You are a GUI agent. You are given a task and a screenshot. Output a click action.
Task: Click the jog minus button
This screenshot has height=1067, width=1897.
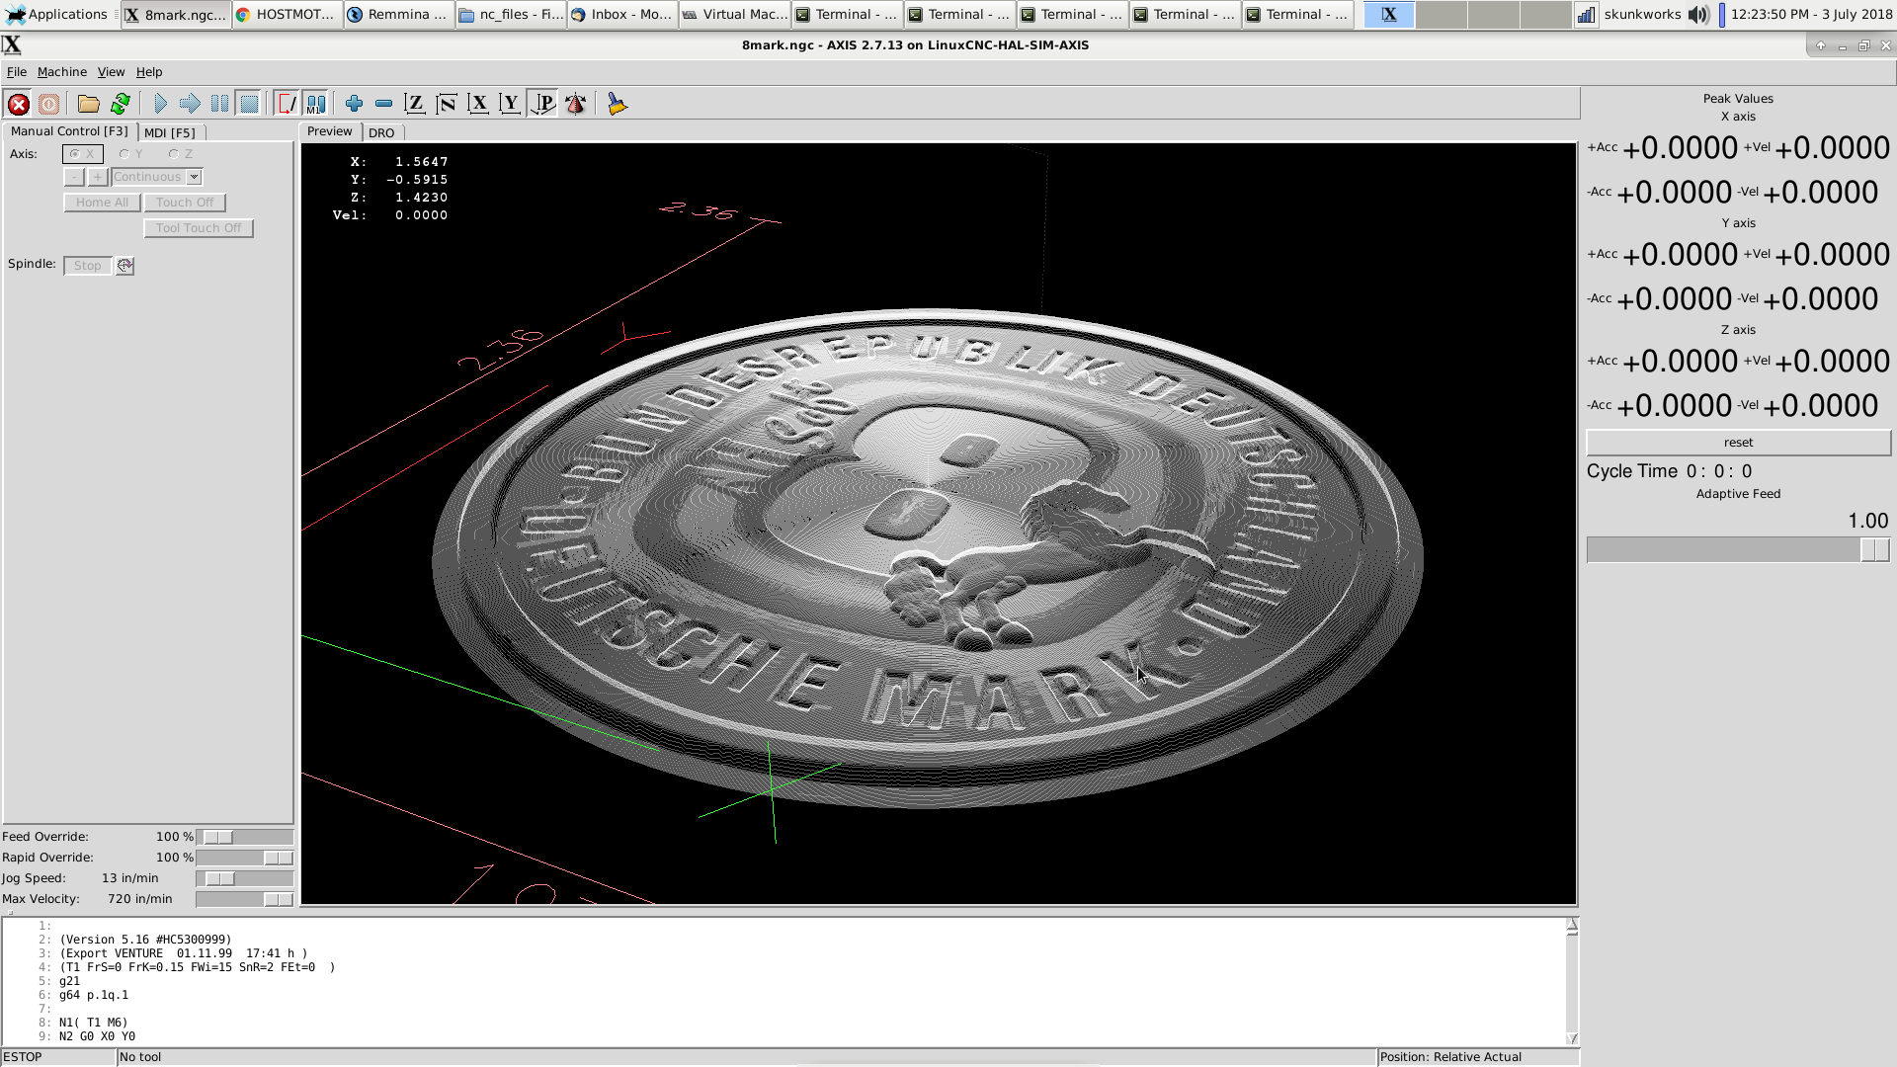[74, 177]
